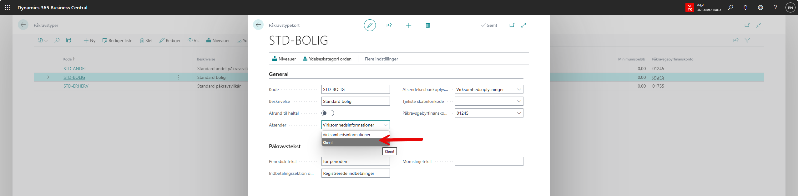Click the Påkravsgebyrfinanskonto column header
798x196 pixels.
coord(673,59)
